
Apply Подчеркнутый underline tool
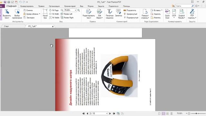[x=131, y=17]
